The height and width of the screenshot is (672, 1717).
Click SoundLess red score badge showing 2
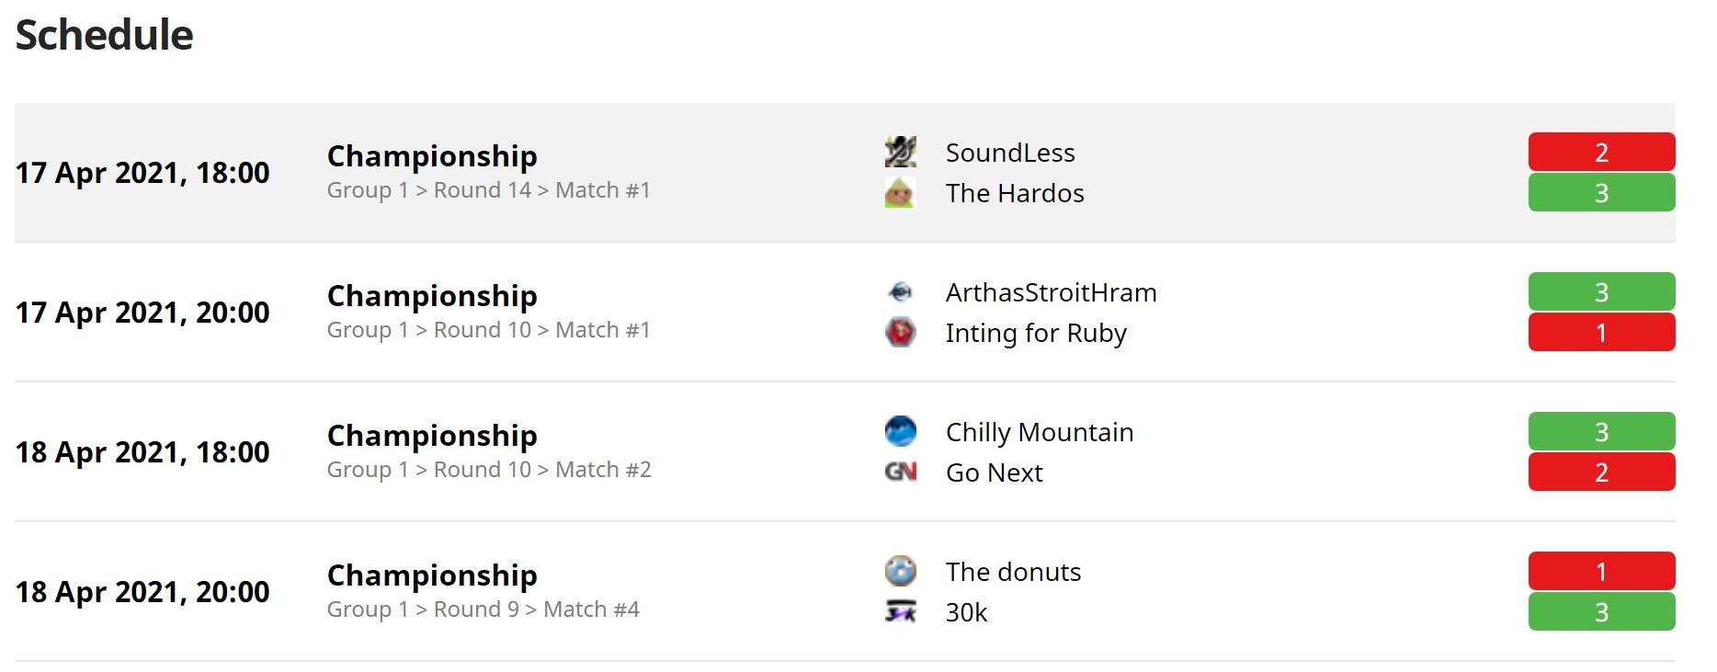pyautogui.click(x=1601, y=152)
